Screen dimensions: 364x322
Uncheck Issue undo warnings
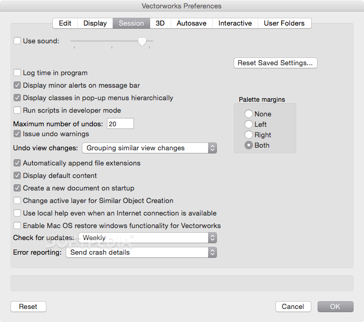tap(17, 134)
